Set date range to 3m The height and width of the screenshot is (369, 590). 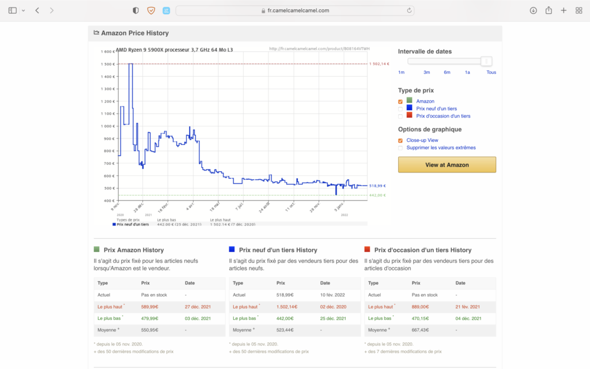click(x=427, y=72)
